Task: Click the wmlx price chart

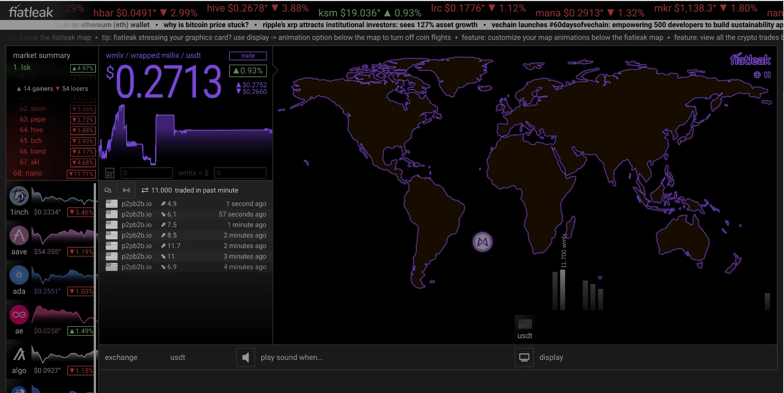Action: (185, 135)
